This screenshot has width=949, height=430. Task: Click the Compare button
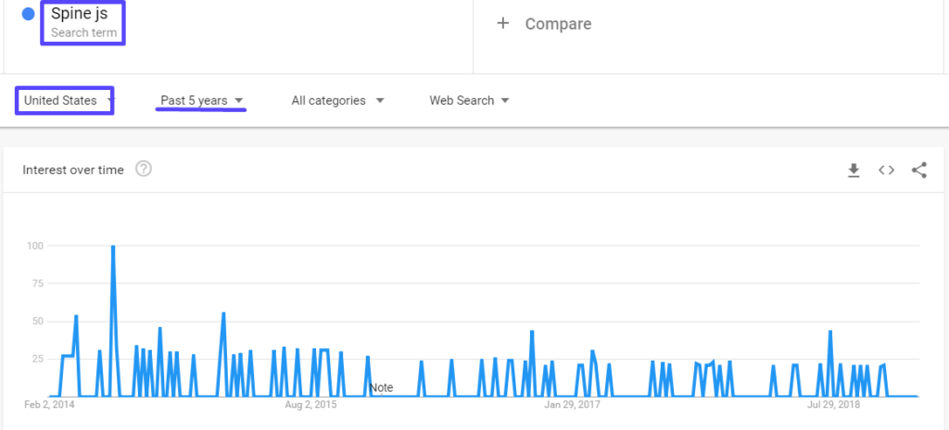[x=557, y=24]
